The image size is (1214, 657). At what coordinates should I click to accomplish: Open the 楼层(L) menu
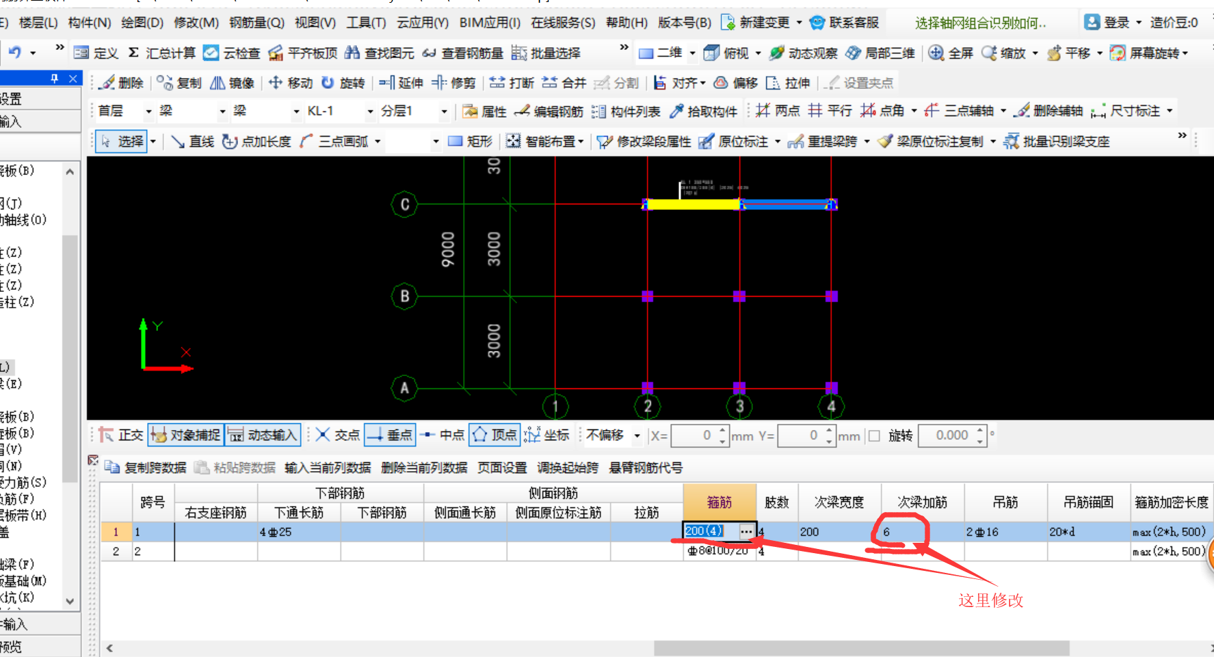38,23
